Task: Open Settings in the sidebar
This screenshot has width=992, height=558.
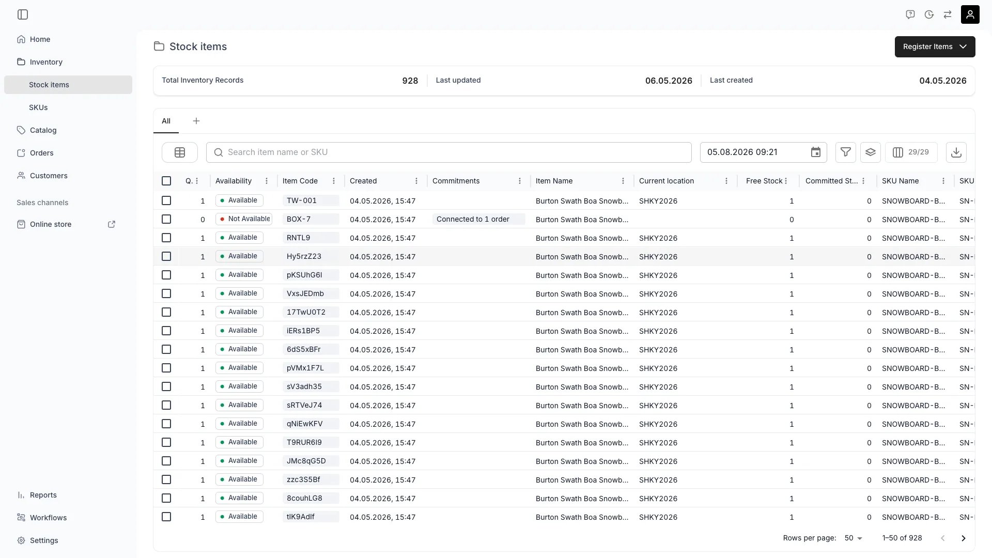Action: pyautogui.click(x=68, y=540)
